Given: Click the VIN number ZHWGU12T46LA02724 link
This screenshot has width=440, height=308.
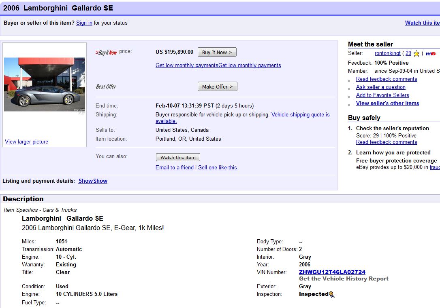Looking at the screenshot, I should pyautogui.click(x=332, y=272).
